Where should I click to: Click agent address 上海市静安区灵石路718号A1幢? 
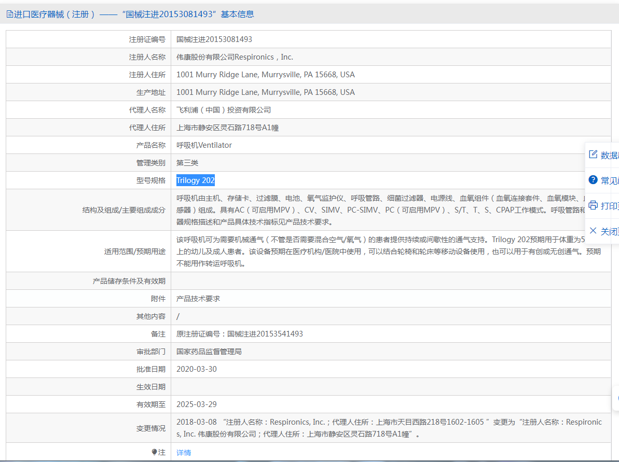(227, 128)
